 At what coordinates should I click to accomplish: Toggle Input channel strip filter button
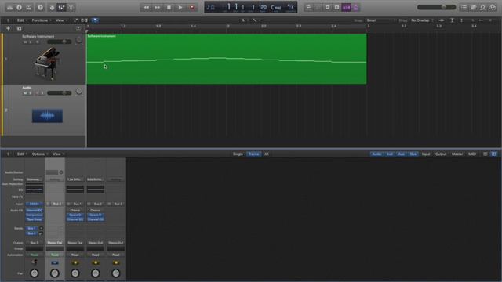click(426, 154)
